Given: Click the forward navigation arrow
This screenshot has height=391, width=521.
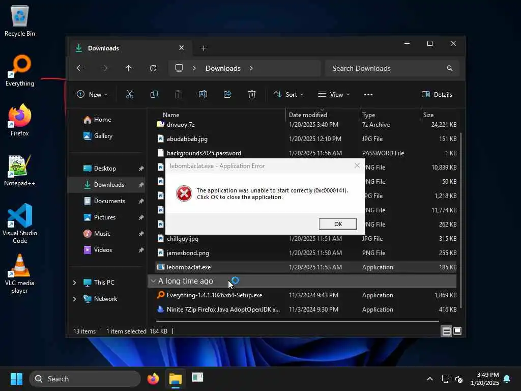Looking at the screenshot, I should tap(104, 68).
